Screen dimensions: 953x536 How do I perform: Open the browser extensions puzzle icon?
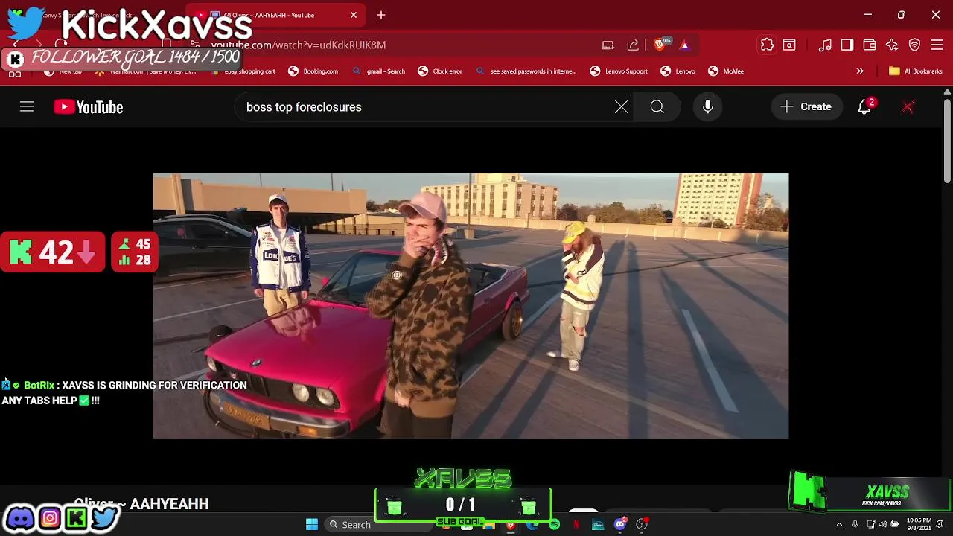(x=767, y=45)
